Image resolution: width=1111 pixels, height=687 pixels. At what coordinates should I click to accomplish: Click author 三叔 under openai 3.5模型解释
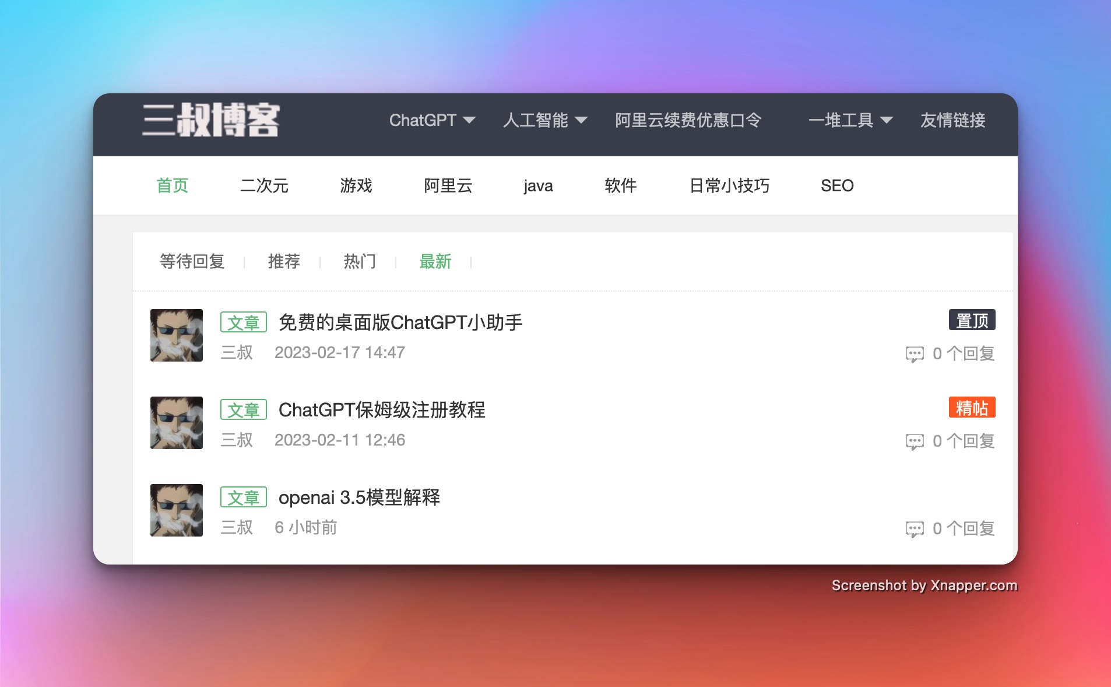click(x=237, y=527)
